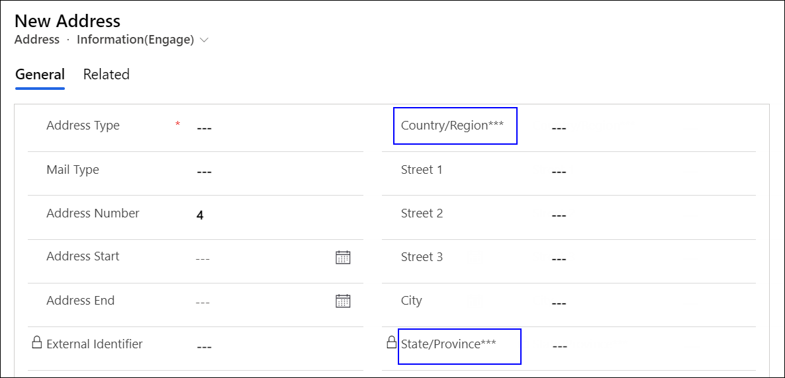Open the Address End calendar picker
The width and height of the screenshot is (785, 378).
point(342,301)
